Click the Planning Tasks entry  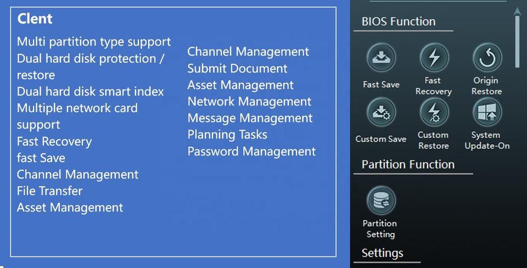227,135
